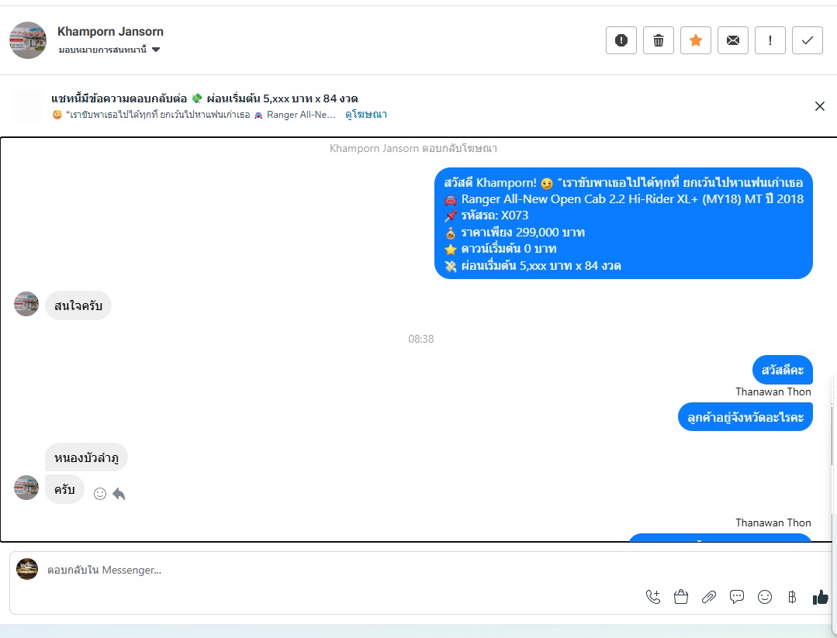The width and height of the screenshot is (837, 638).
Task: Open Khamporn Jansorn profile picture in header
Action: [28, 40]
